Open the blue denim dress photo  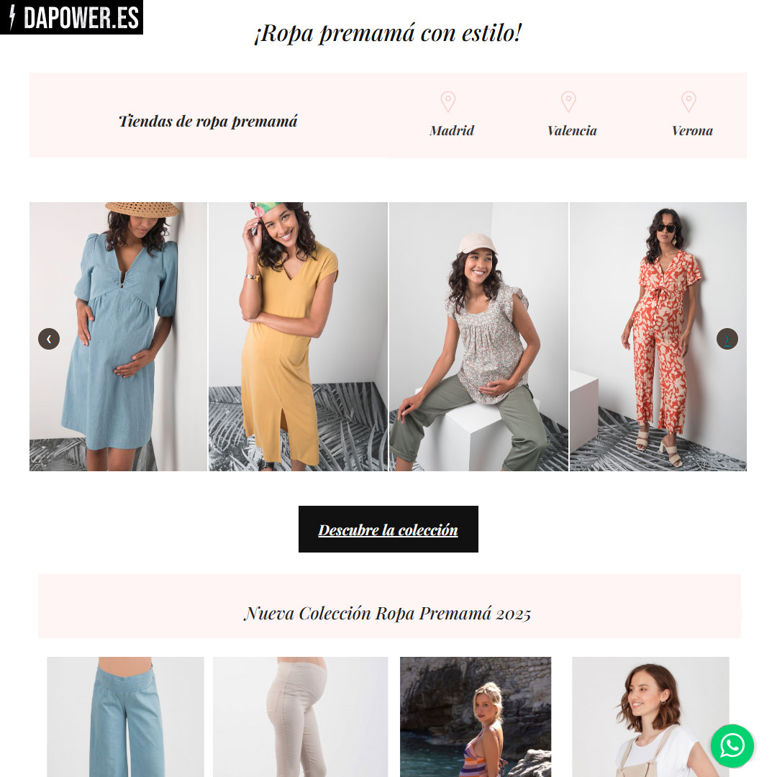[119, 337]
